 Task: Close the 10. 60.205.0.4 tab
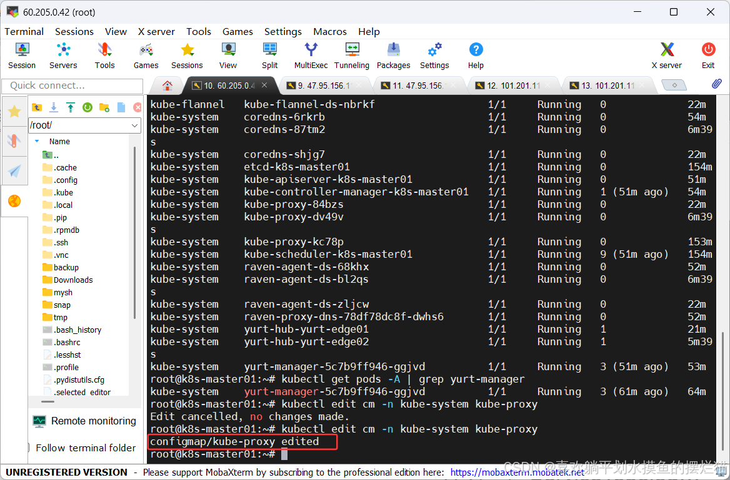[x=264, y=85]
